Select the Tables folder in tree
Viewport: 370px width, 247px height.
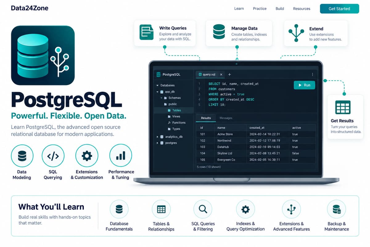click(x=174, y=110)
